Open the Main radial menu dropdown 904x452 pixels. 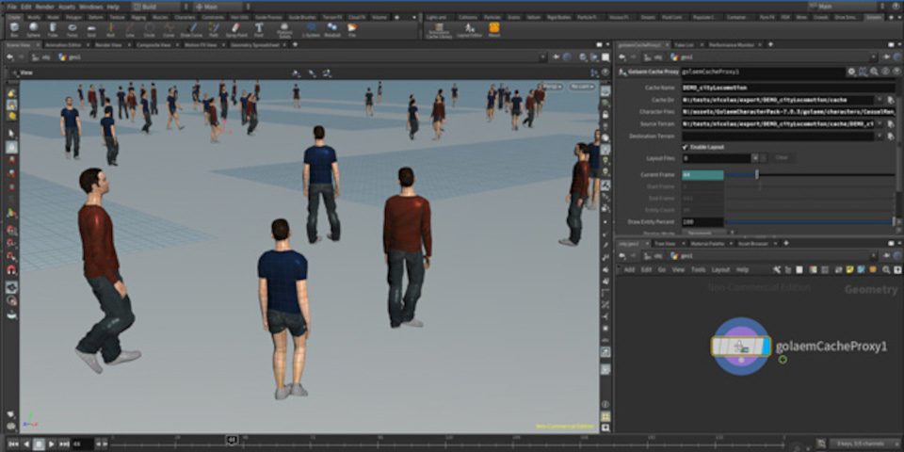(218, 7)
